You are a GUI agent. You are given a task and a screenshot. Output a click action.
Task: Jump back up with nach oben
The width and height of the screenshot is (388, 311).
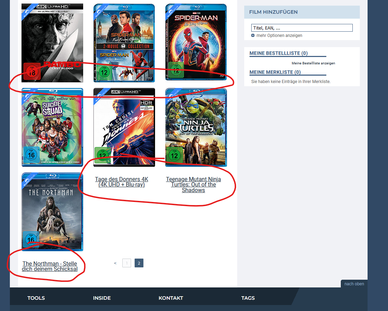tap(354, 284)
